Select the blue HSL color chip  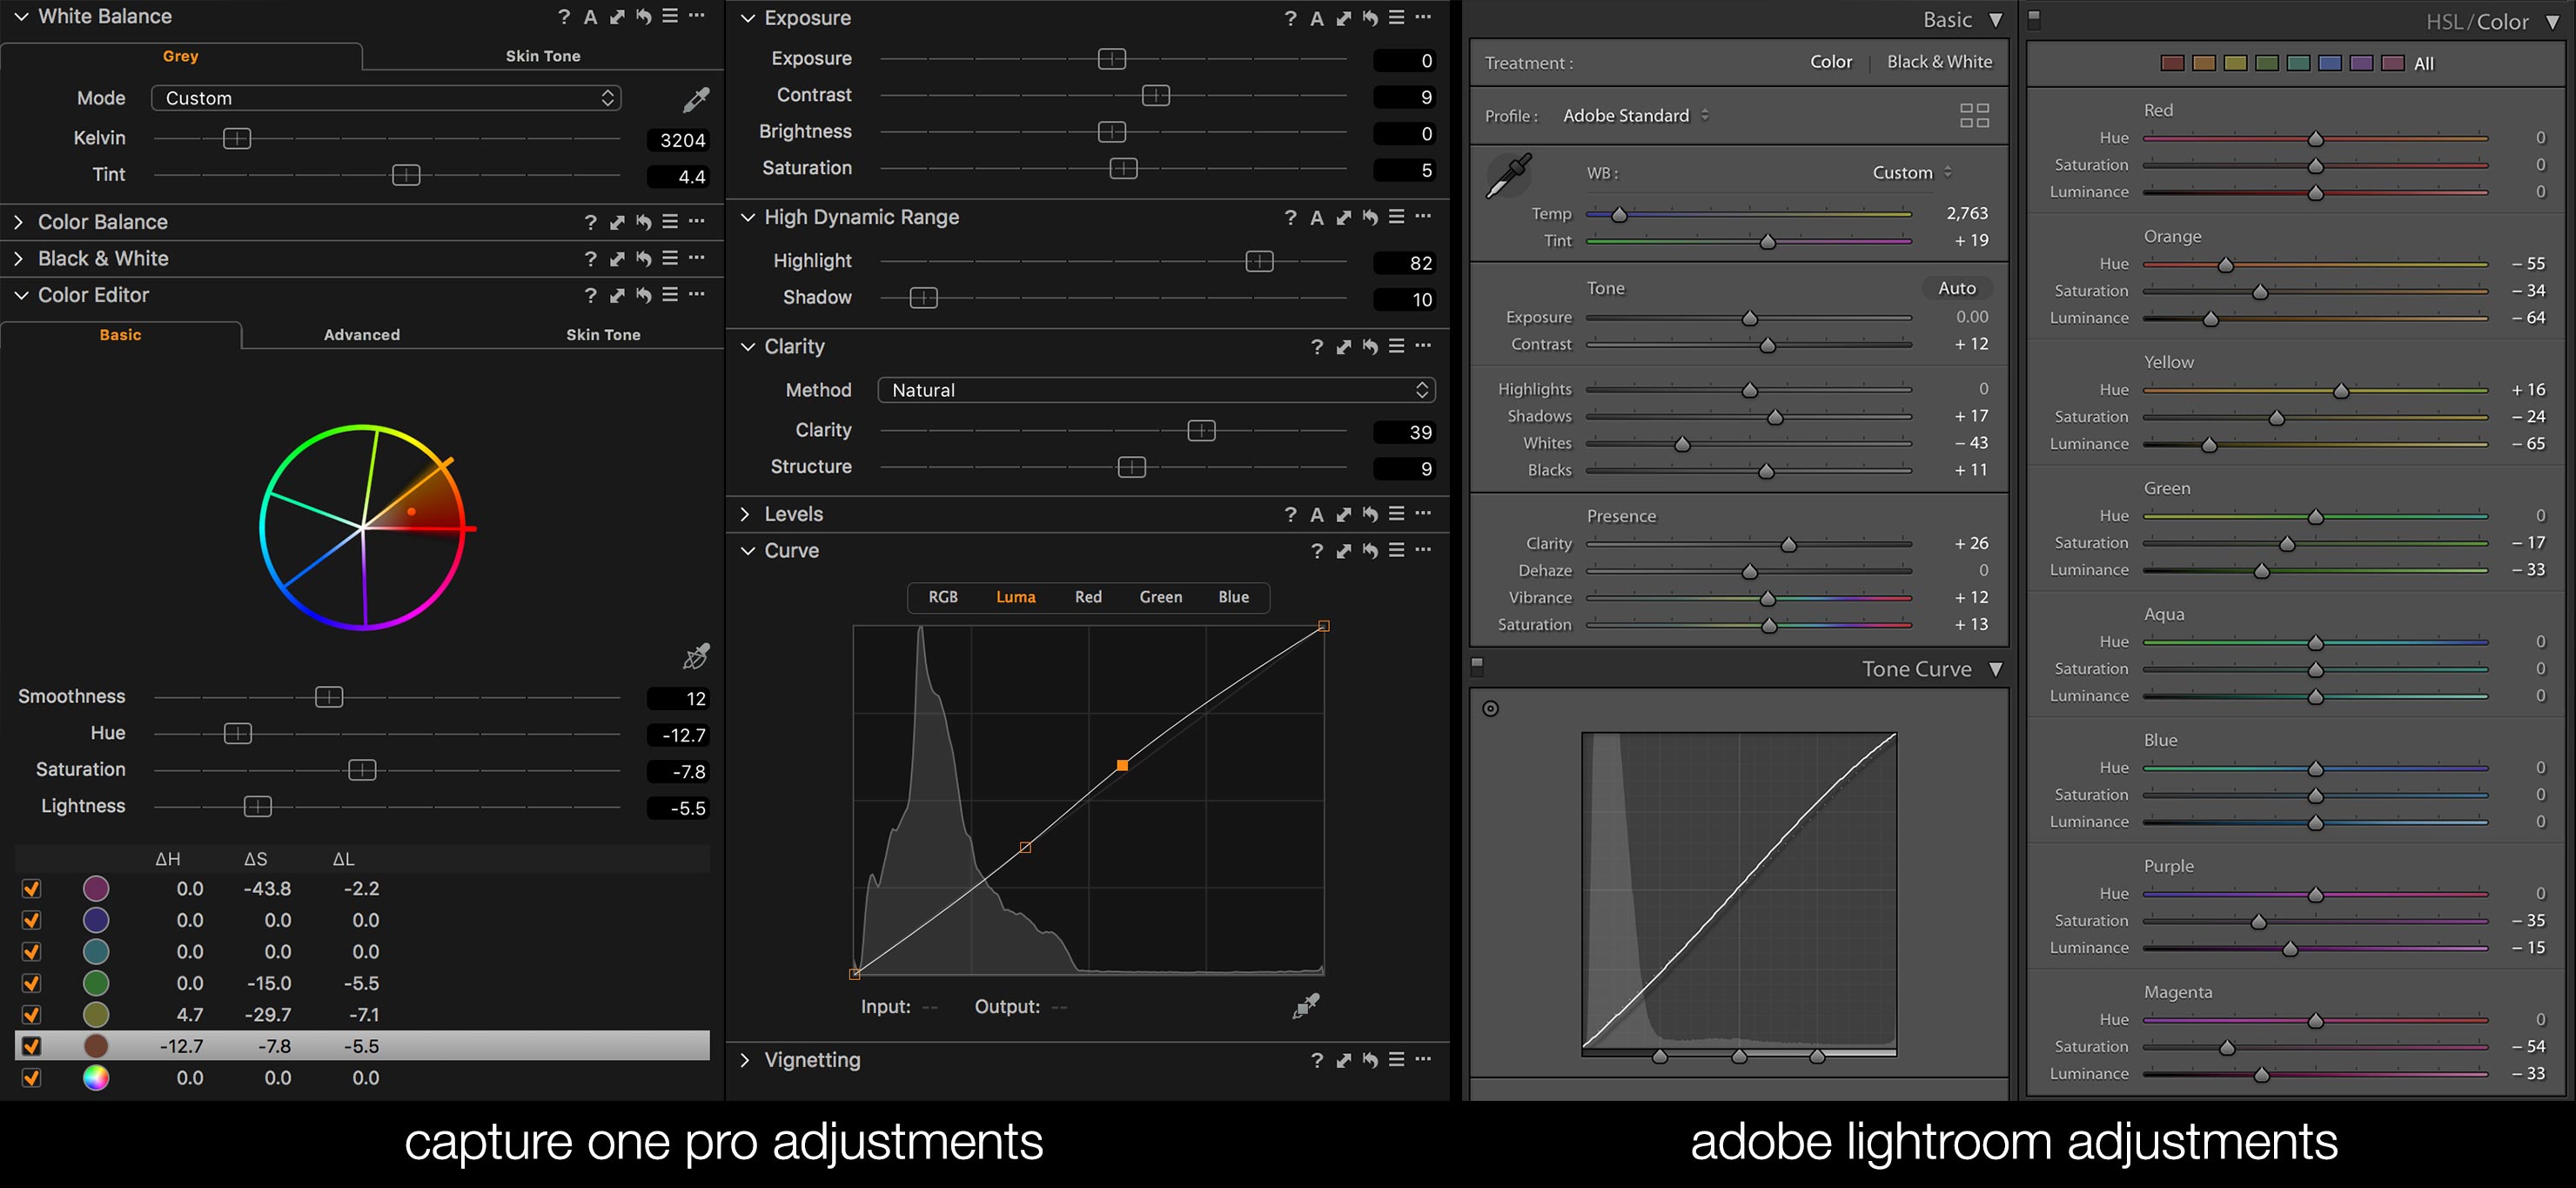tap(2330, 63)
